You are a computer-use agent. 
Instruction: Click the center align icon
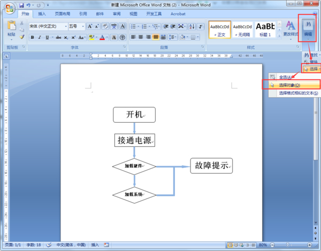coord(141,37)
